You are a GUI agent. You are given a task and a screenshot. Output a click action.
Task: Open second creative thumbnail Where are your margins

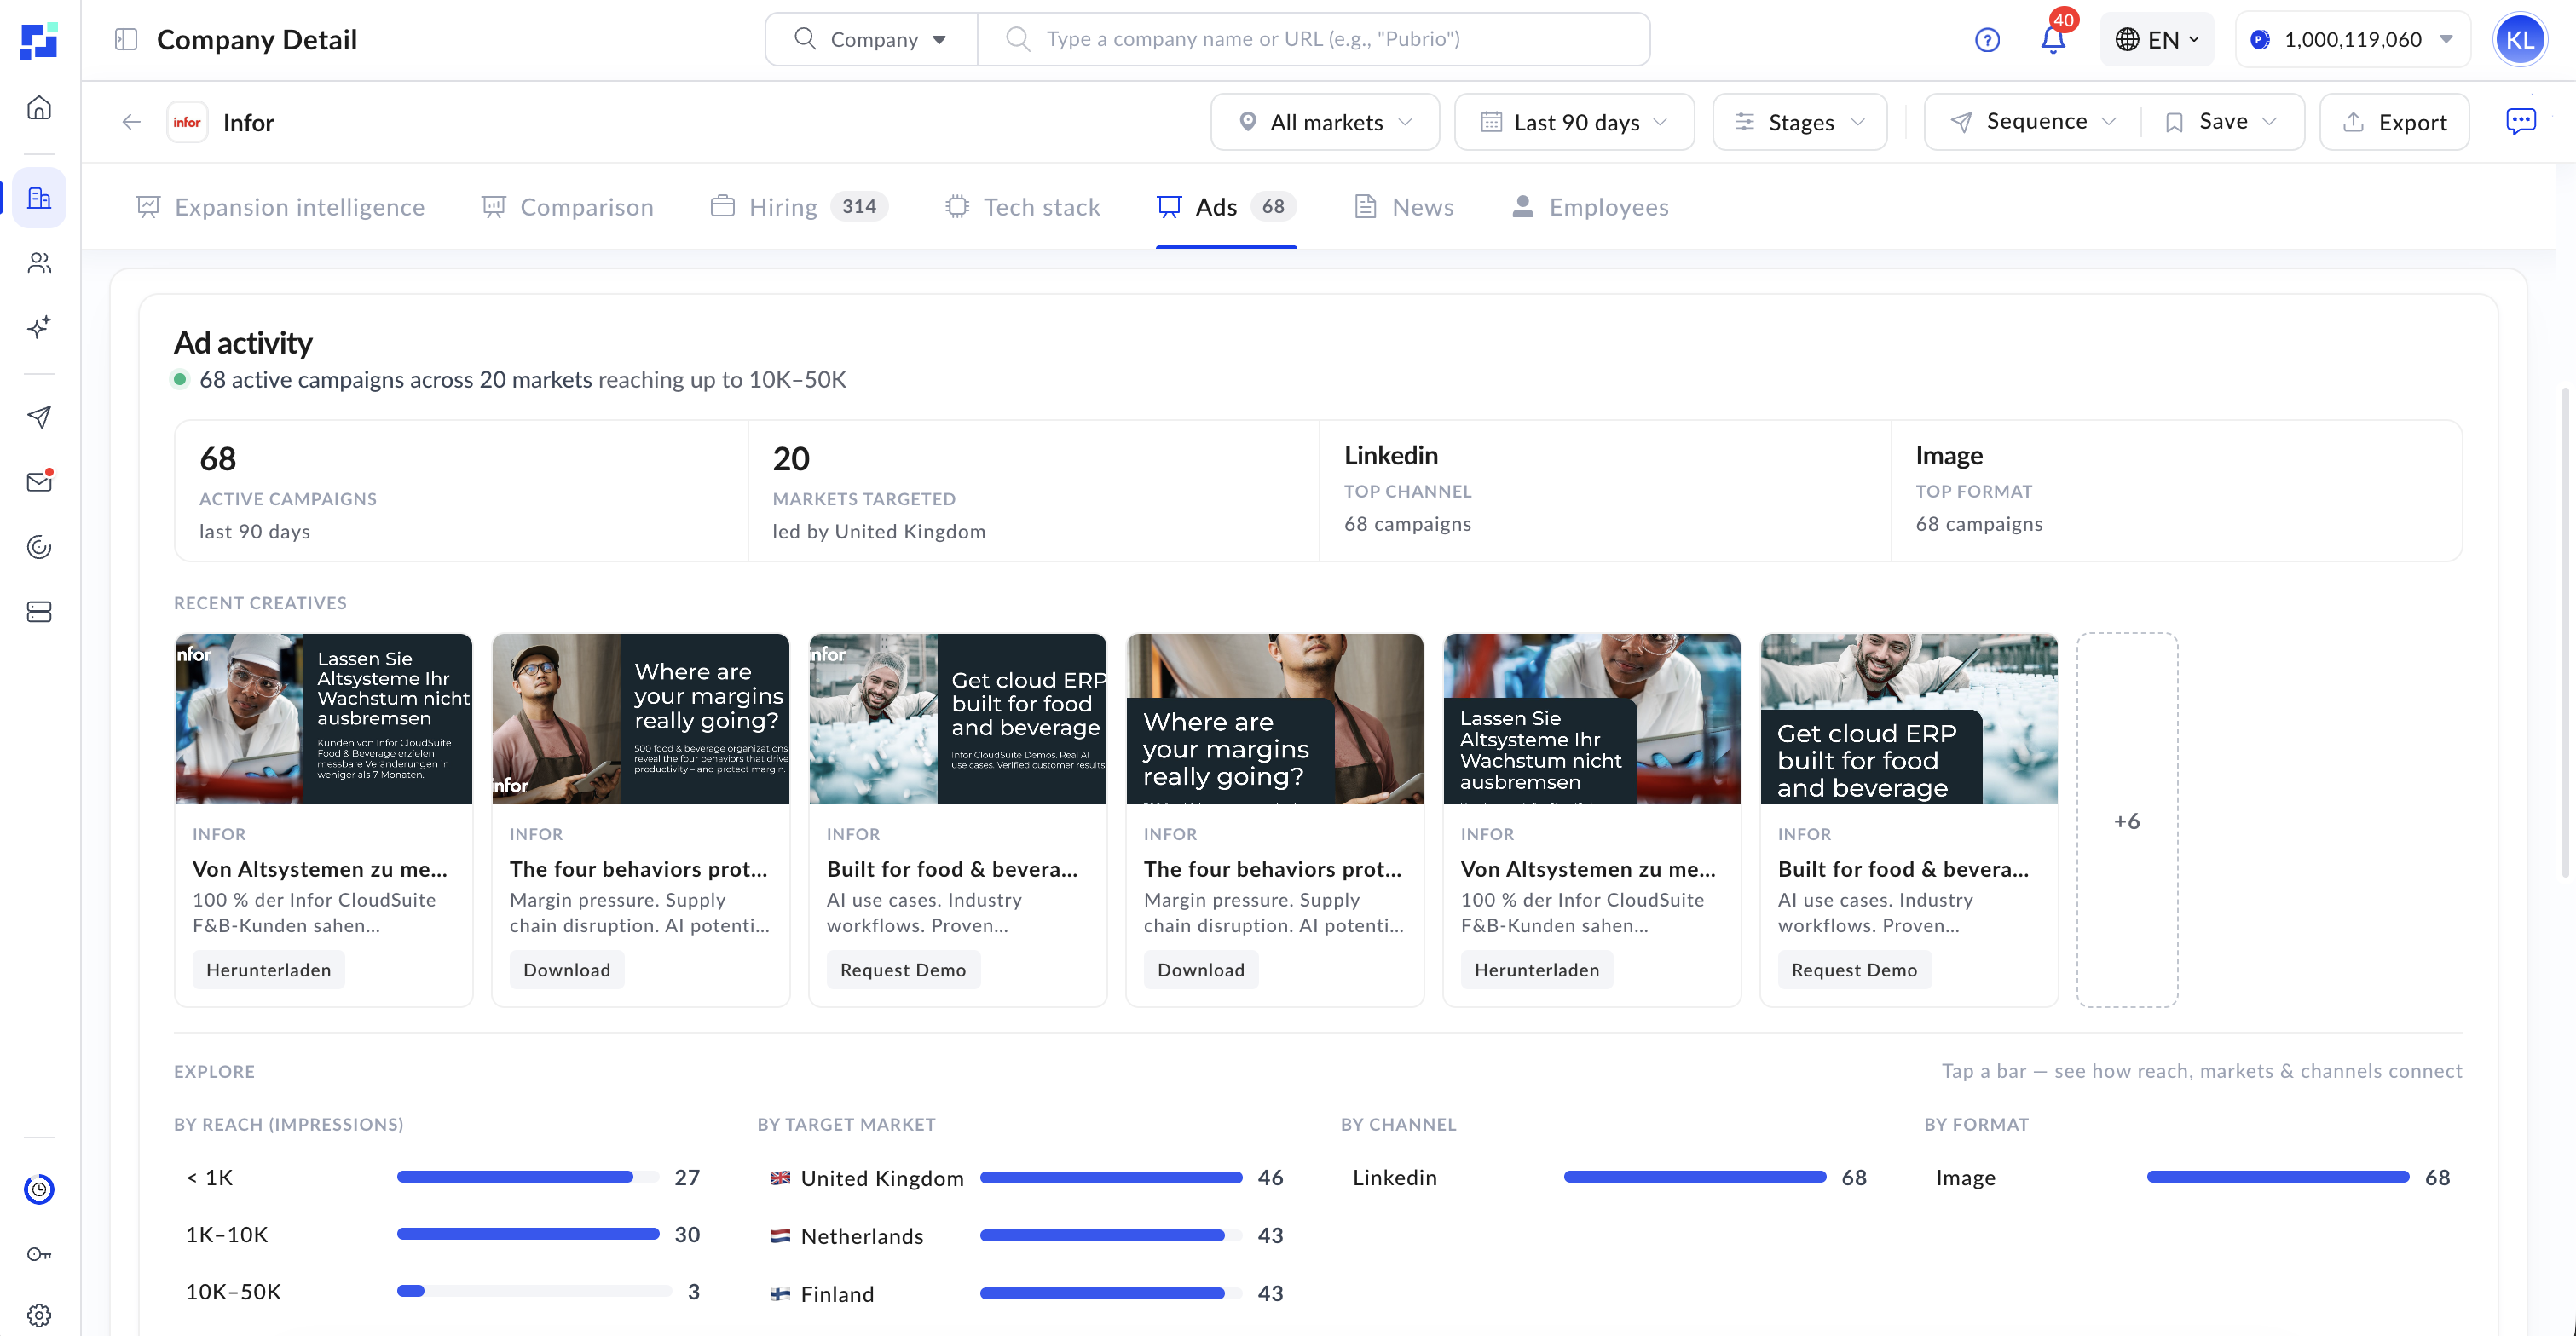[x=640, y=718]
